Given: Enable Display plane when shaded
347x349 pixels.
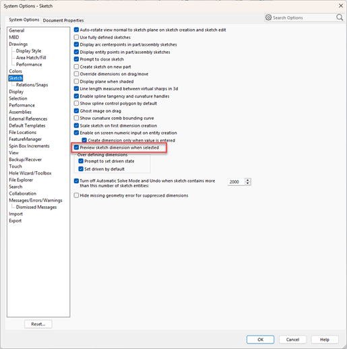Looking at the screenshot, I should 76,82.
